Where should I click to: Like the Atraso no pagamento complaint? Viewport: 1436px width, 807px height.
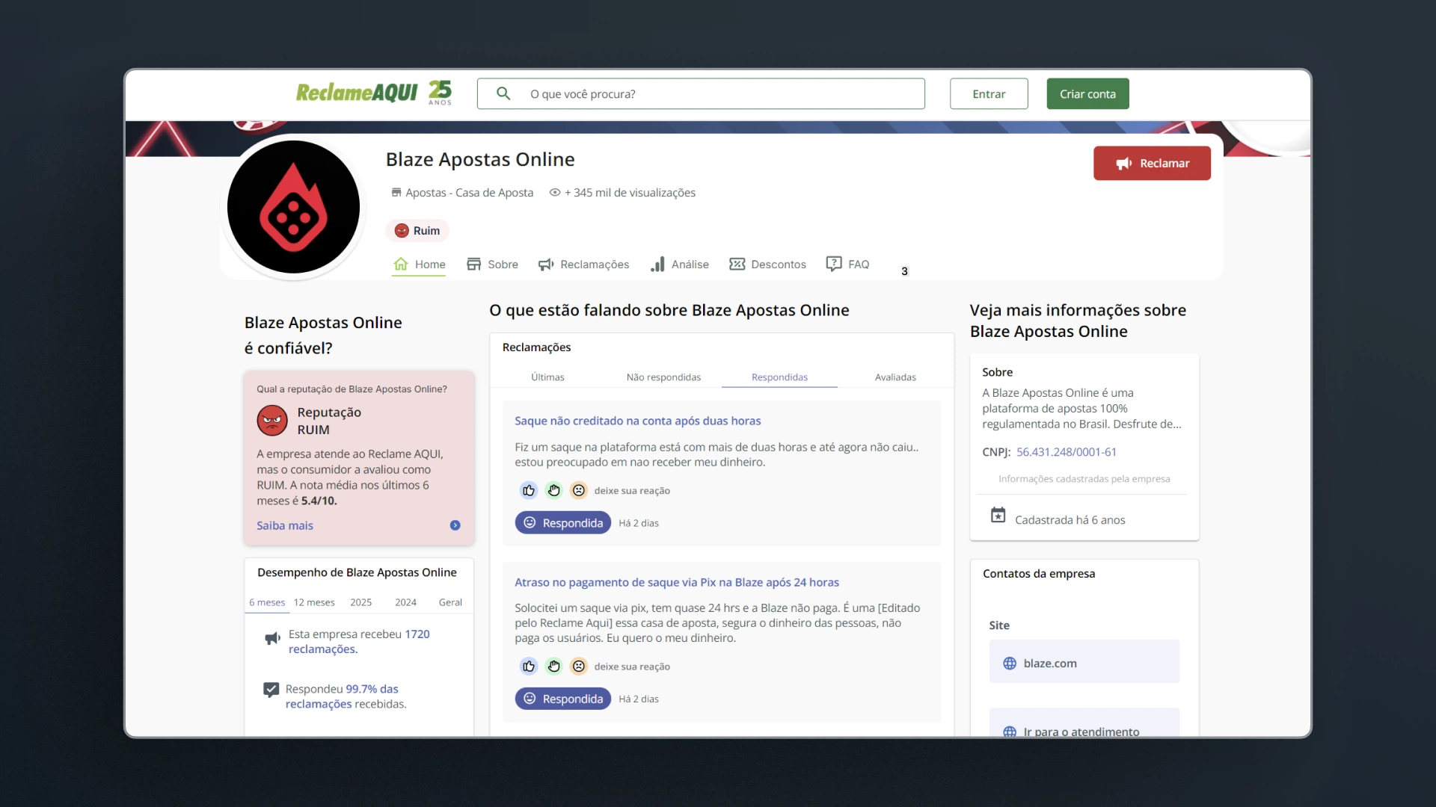[x=529, y=666]
